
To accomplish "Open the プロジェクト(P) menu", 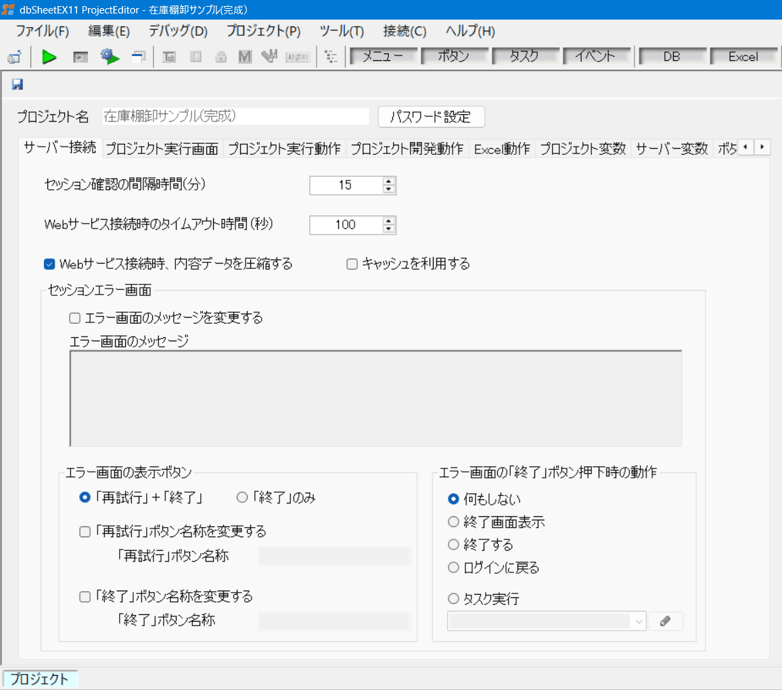I will tap(263, 31).
